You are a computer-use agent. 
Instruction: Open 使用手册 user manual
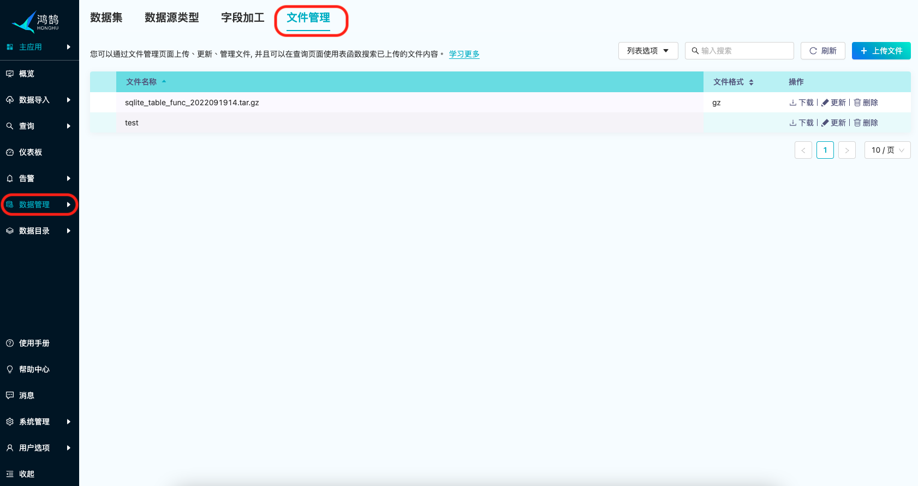click(x=34, y=343)
